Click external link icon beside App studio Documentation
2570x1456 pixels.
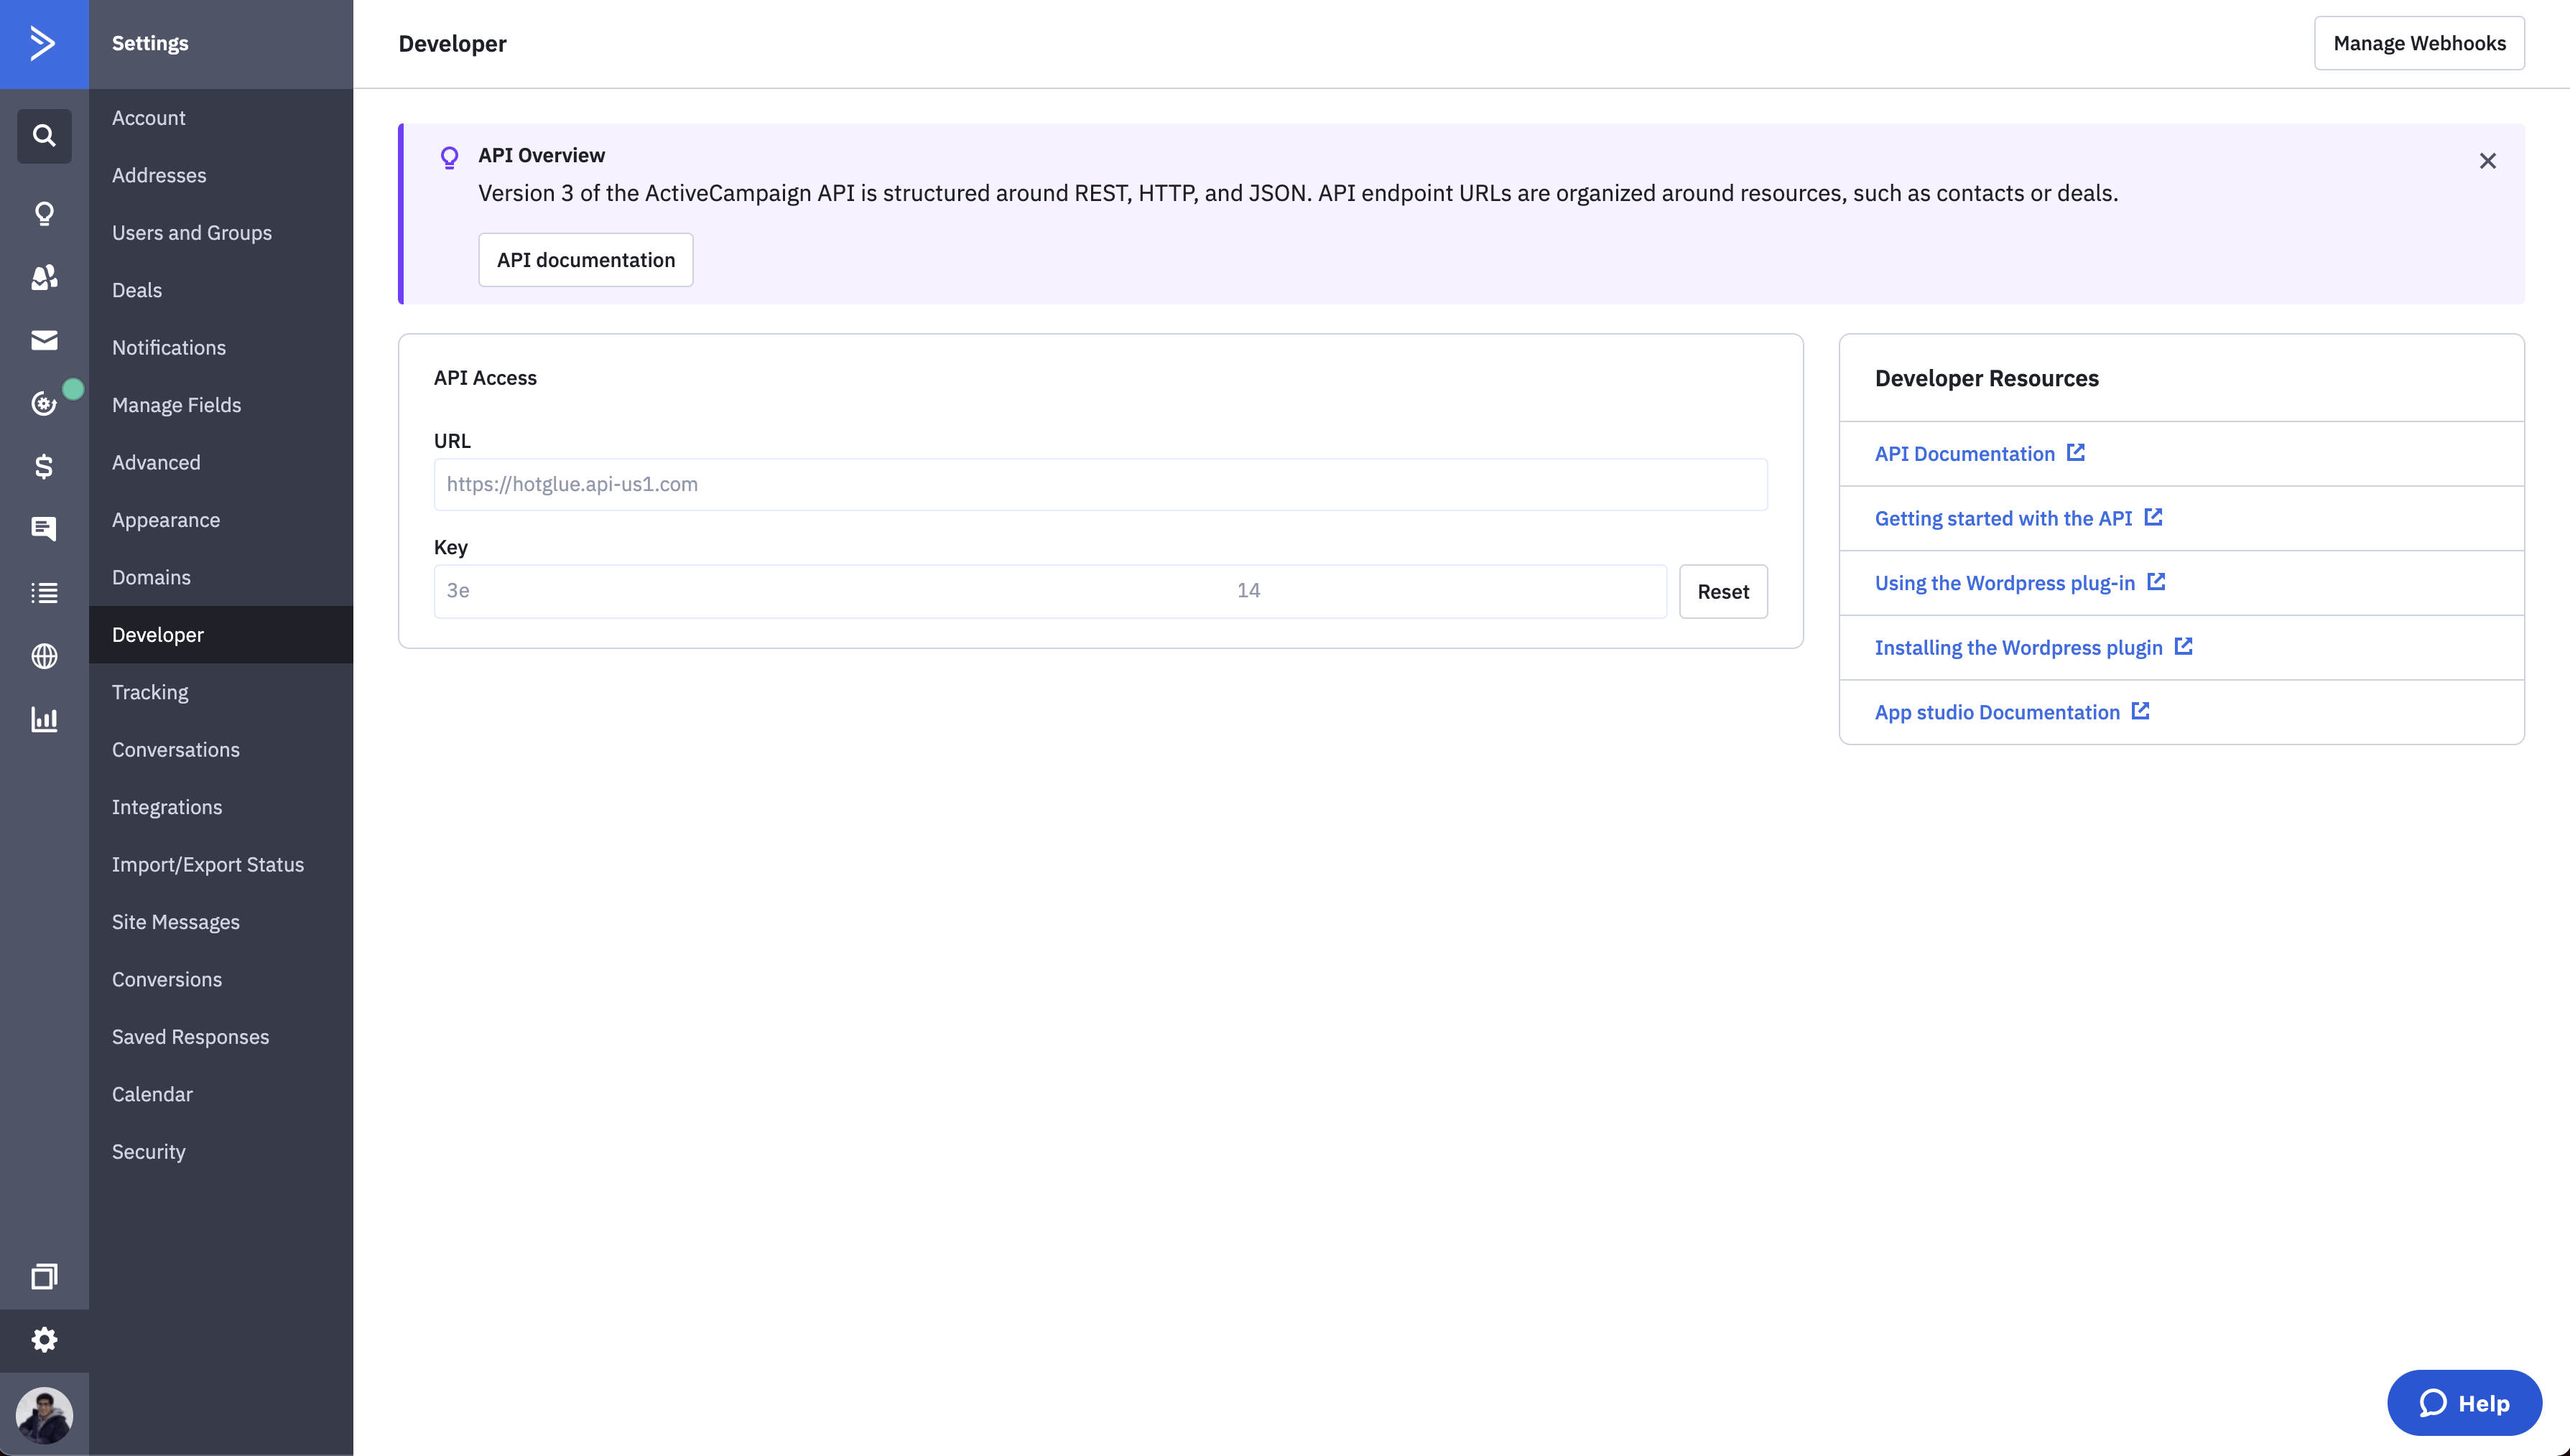click(x=2141, y=711)
